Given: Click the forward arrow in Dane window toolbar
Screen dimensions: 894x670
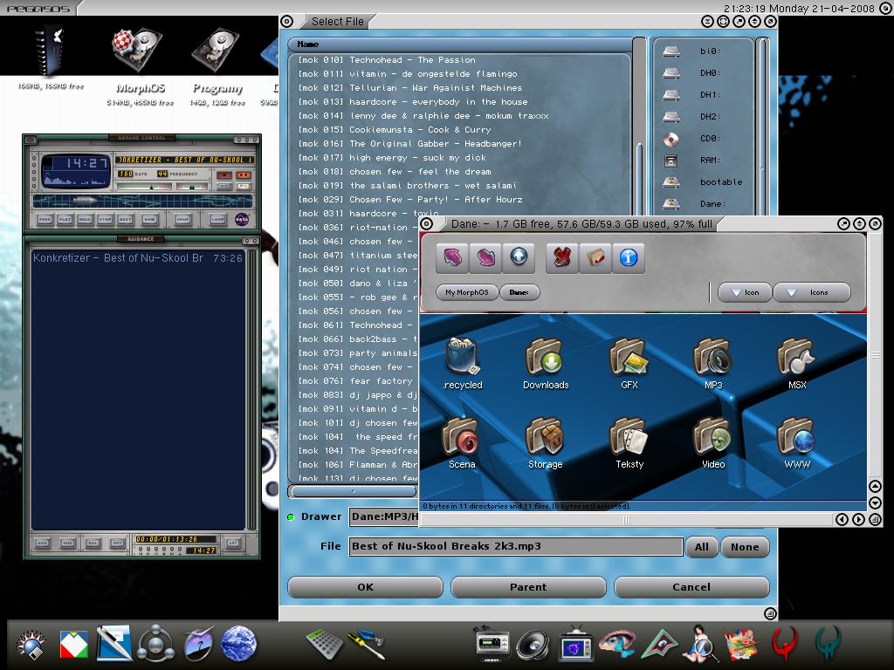Looking at the screenshot, I should coord(485,257).
